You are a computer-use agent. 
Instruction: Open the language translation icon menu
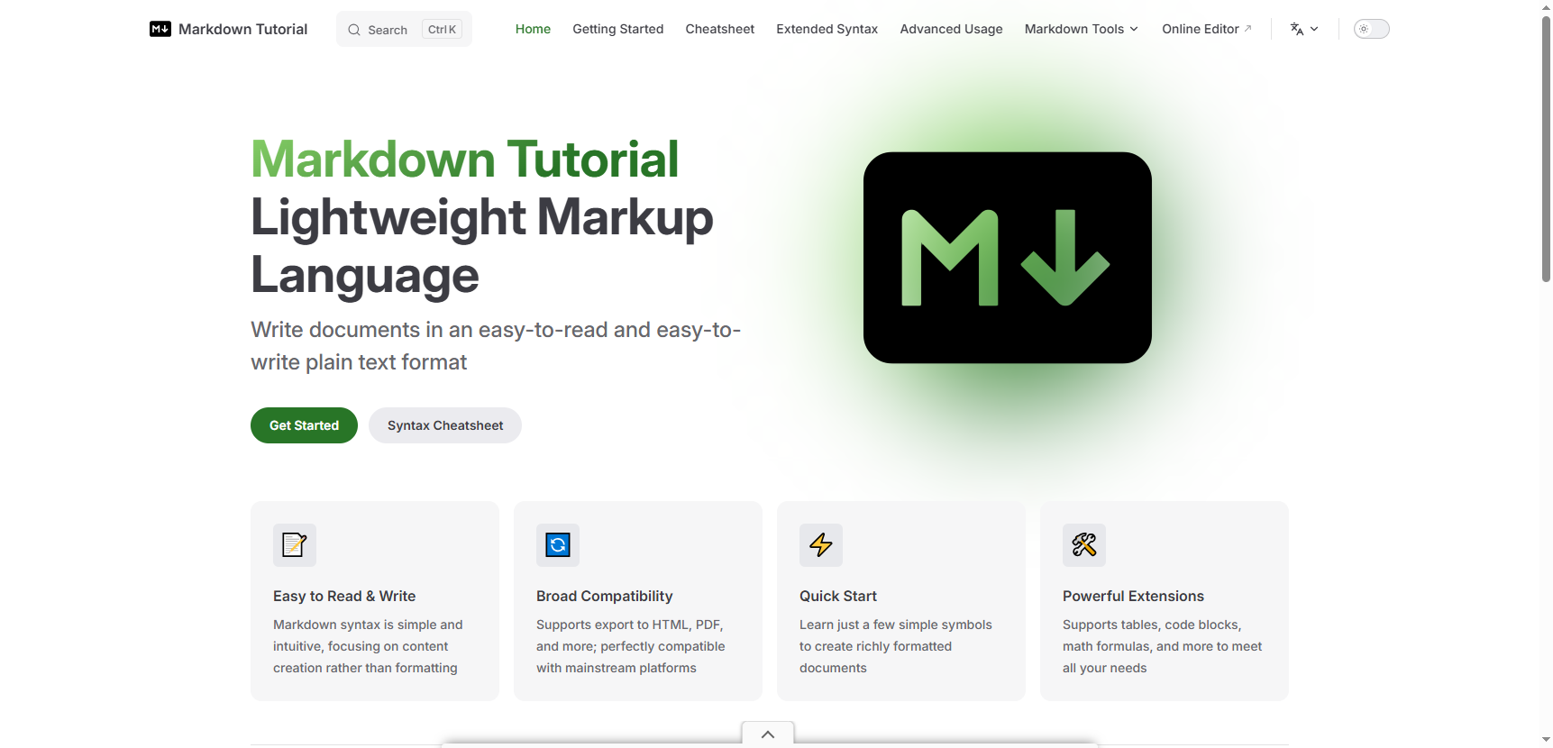coord(1297,29)
